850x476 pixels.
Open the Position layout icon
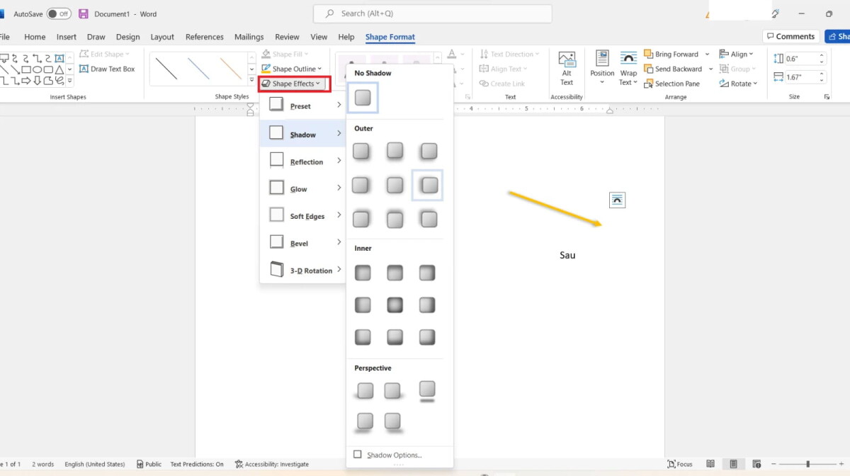tap(602, 60)
